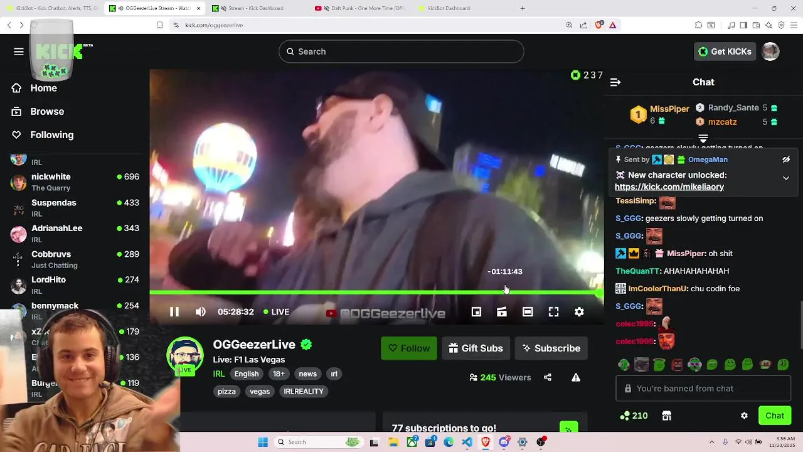The height and width of the screenshot is (452, 803).
Task: Click the IRL category link
Action: click(x=219, y=374)
